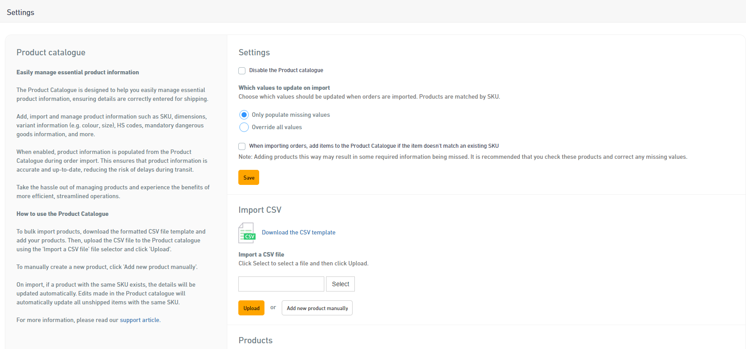Click the 'Which values to update on import' heading
746x349 pixels.
pyautogui.click(x=284, y=88)
